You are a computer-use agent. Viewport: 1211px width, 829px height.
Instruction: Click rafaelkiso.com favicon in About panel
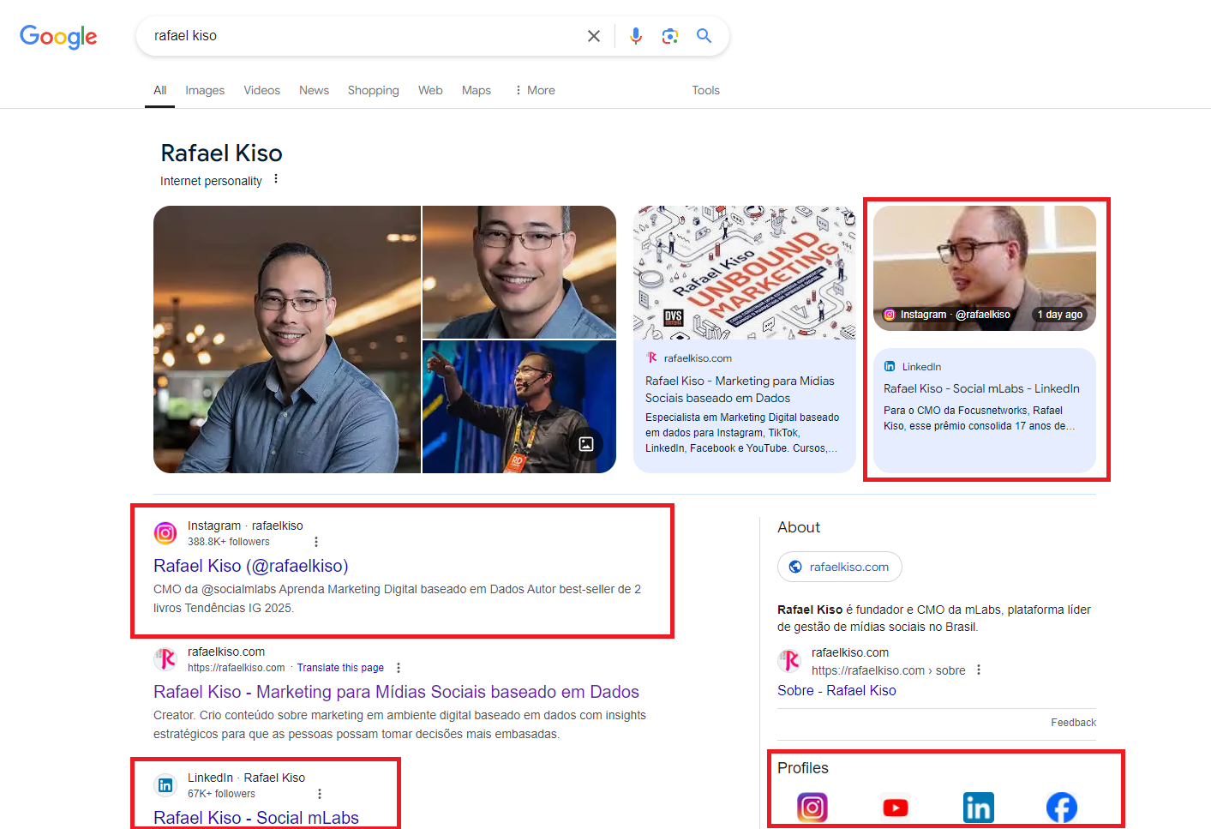pos(789,661)
